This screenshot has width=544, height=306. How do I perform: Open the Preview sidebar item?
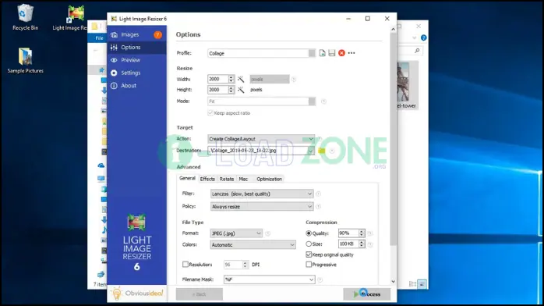click(x=136, y=60)
